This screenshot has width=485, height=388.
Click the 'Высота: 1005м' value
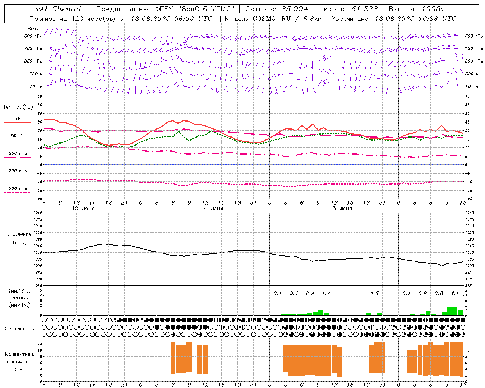[416, 9]
